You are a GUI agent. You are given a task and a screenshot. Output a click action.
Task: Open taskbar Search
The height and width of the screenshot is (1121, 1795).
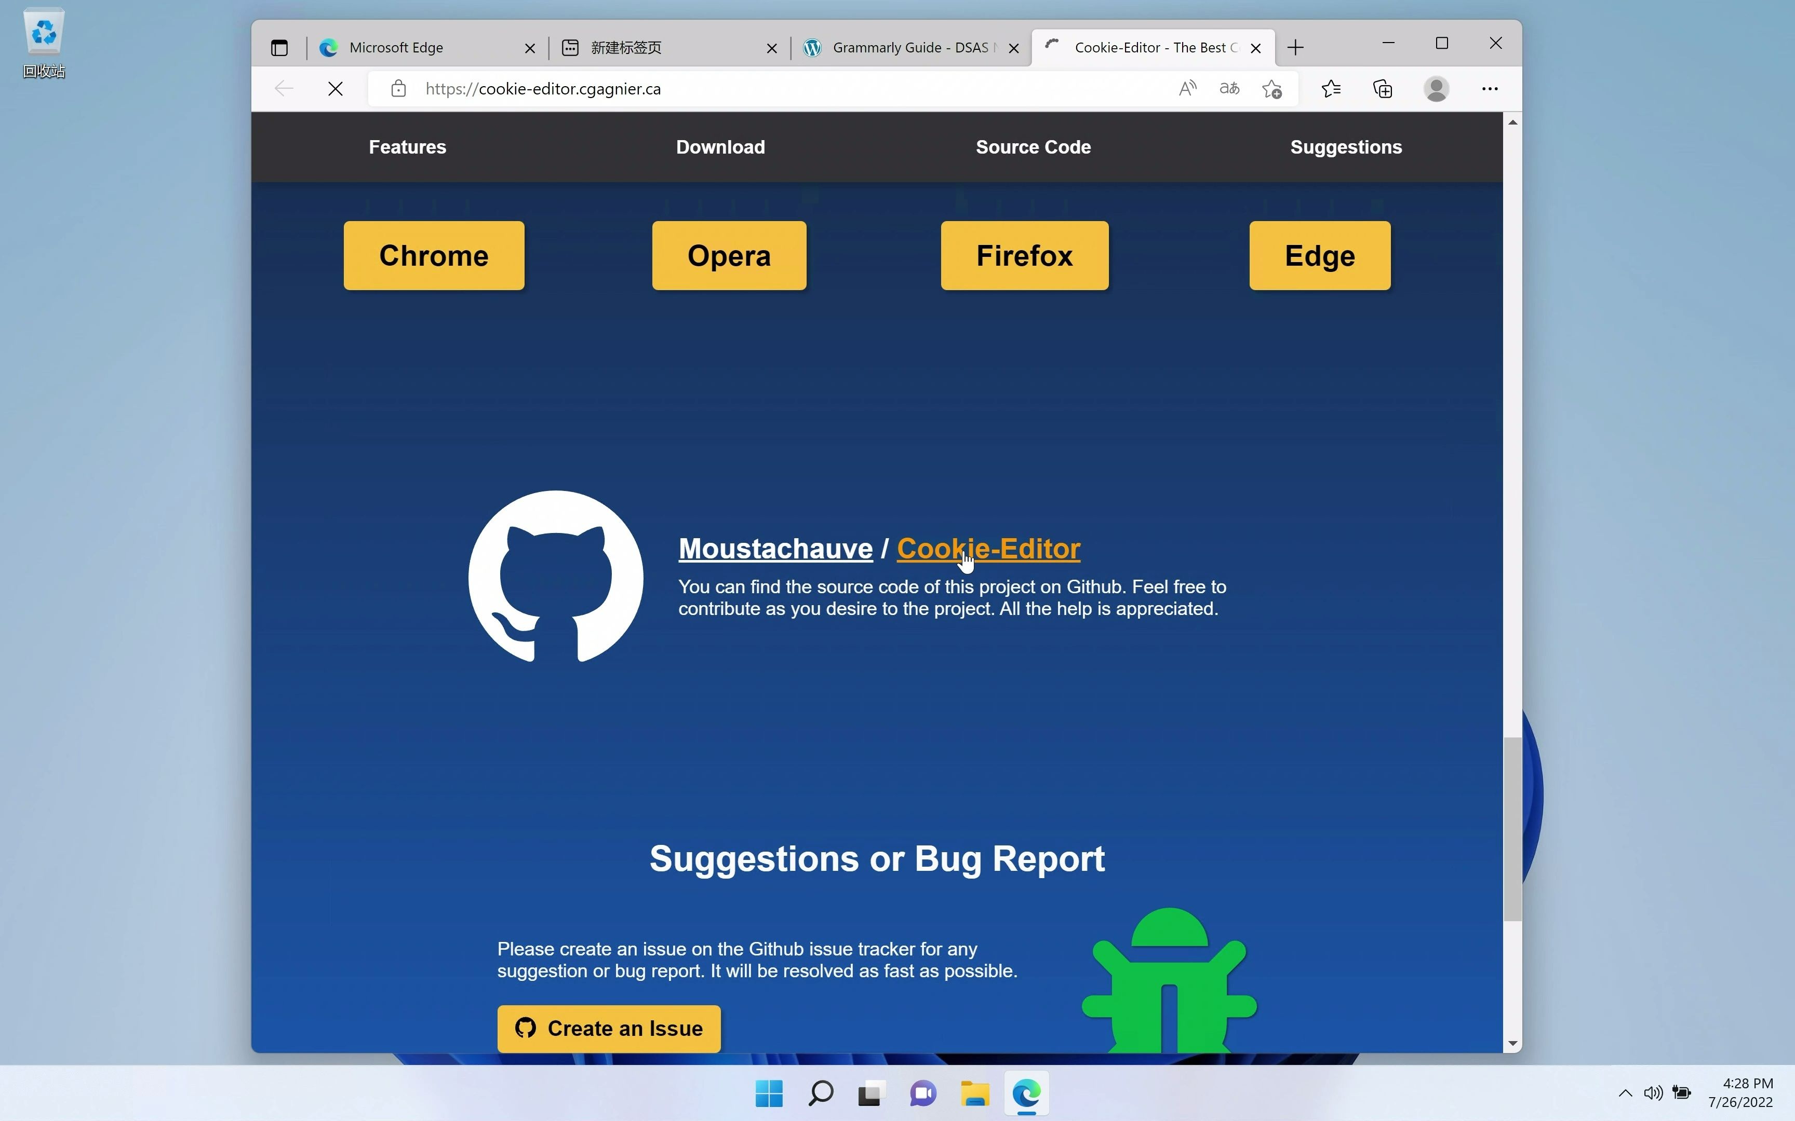point(820,1093)
